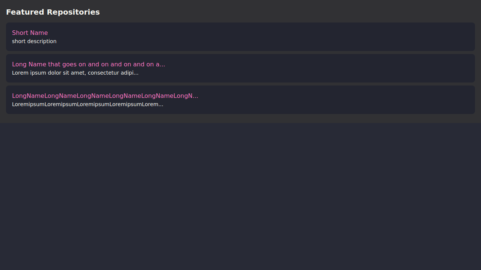Click the empty area below the repositories panel

[240, 195]
